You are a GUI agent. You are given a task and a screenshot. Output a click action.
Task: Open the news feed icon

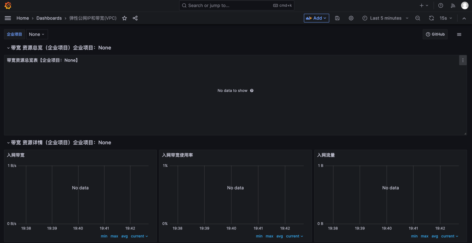pos(453,6)
